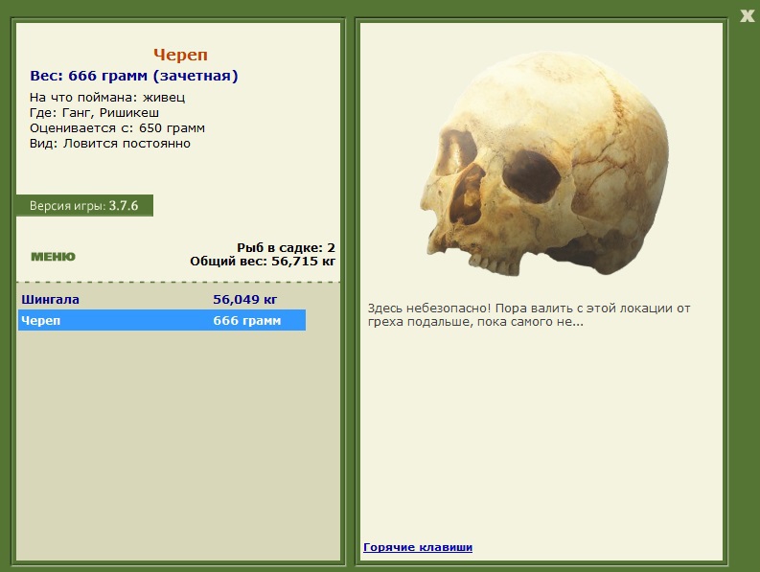Click the Череп title heading

click(x=180, y=55)
